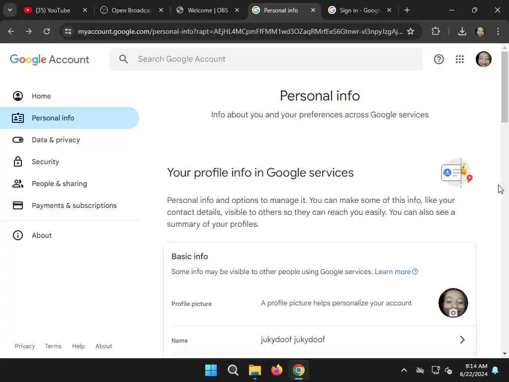Open the Security section
The image size is (509, 382).
tap(70, 162)
